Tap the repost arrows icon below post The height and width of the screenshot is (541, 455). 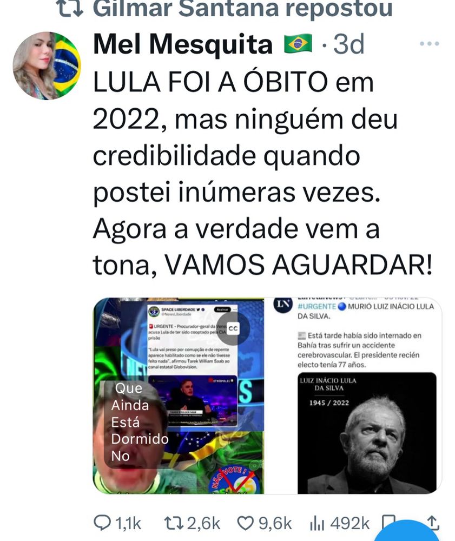coord(174,523)
